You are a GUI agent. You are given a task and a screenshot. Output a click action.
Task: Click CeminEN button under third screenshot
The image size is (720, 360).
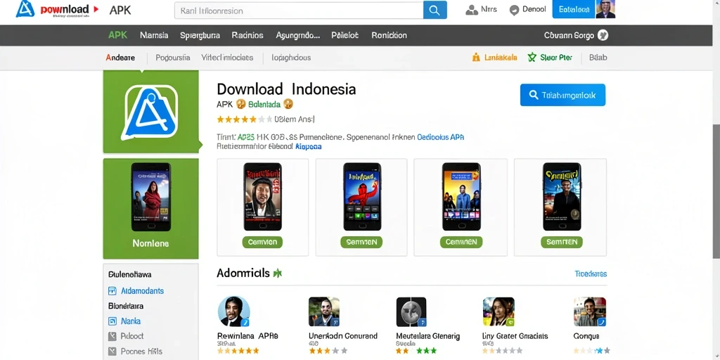click(461, 242)
